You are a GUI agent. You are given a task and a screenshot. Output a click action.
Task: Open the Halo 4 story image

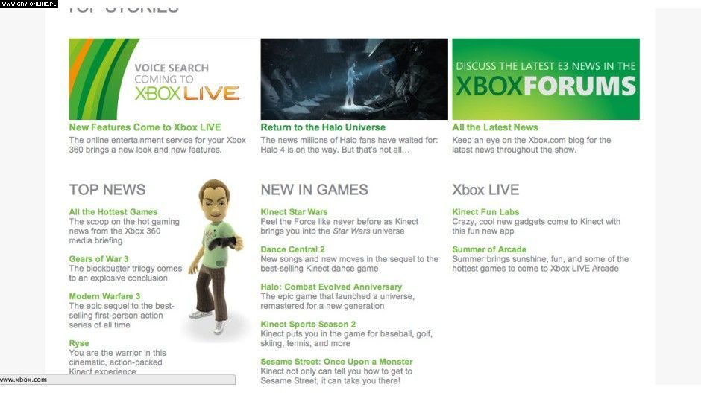[x=354, y=79]
